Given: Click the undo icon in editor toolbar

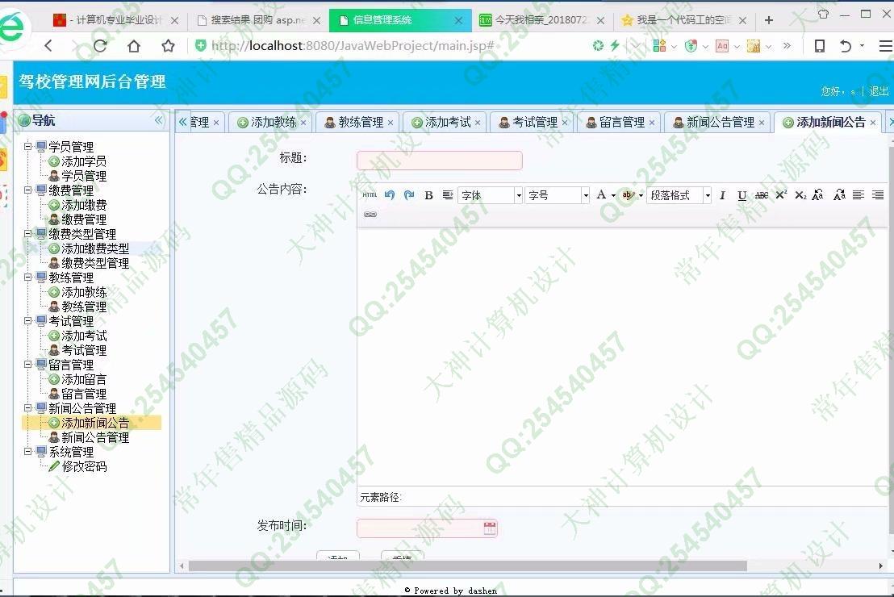Looking at the screenshot, I should (x=390, y=195).
